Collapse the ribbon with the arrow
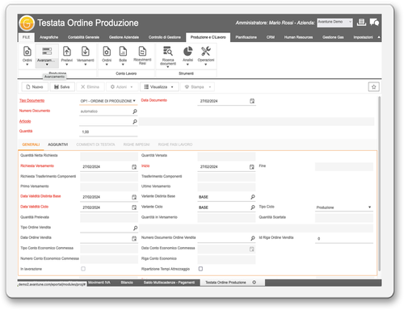Image resolution: width=404 pixels, height=310 pixels. [x=379, y=37]
